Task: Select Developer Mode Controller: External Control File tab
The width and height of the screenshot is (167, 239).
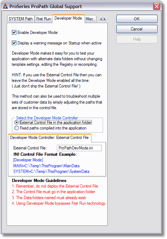Action: [x=50, y=138]
